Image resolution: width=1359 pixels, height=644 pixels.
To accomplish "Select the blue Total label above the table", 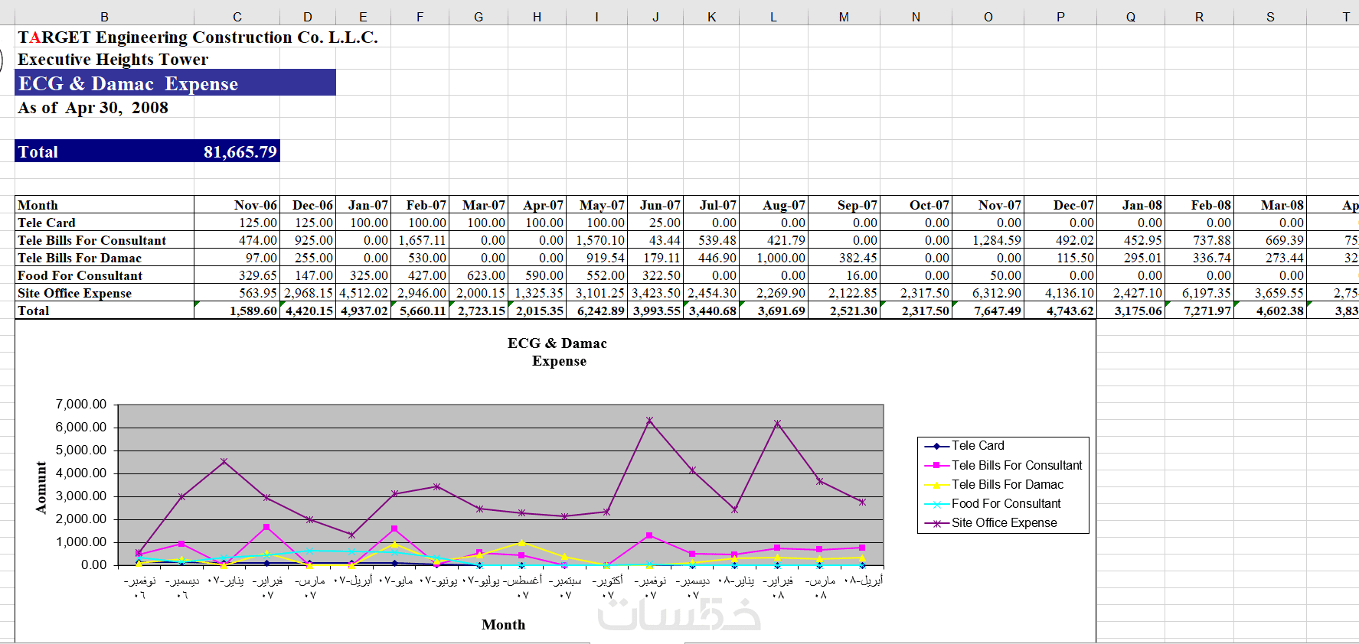I will tap(104, 151).
